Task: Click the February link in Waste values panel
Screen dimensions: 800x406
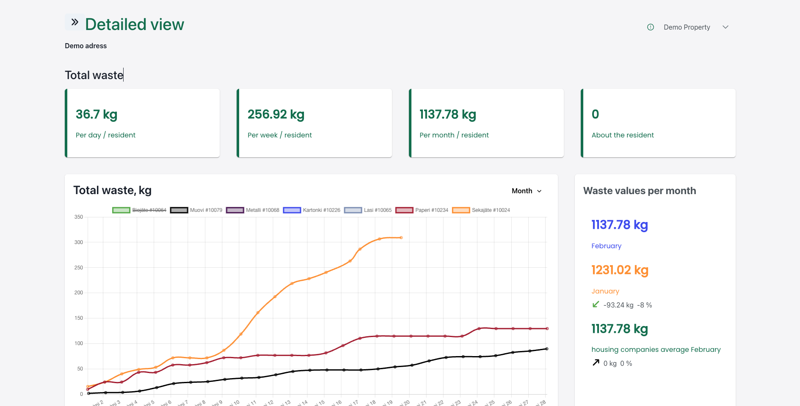Action: point(606,246)
